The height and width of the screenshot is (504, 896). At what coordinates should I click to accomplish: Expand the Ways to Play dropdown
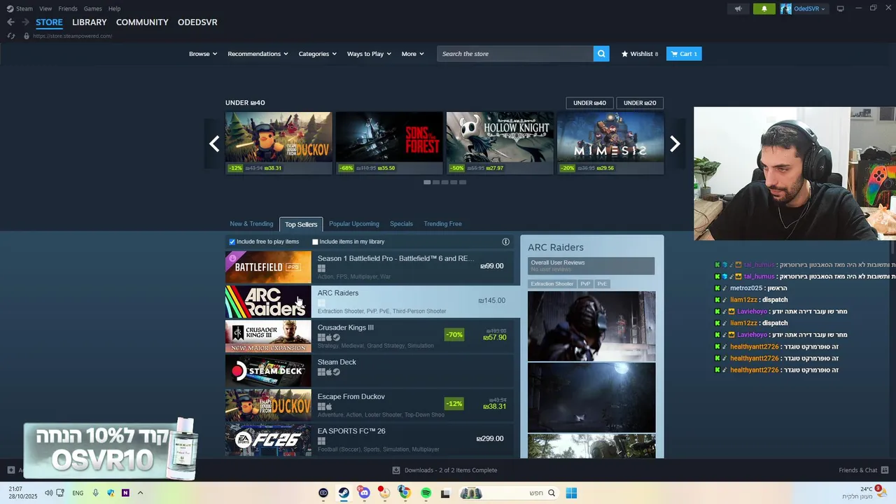pyautogui.click(x=369, y=54)
